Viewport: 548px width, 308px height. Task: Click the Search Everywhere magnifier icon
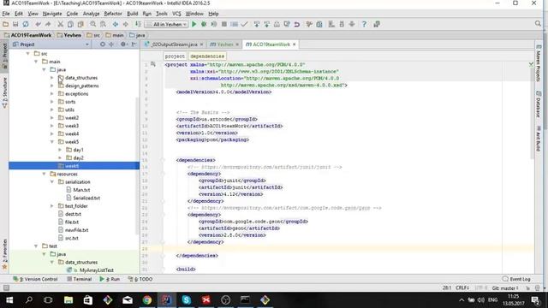click(x=538, y=24)
